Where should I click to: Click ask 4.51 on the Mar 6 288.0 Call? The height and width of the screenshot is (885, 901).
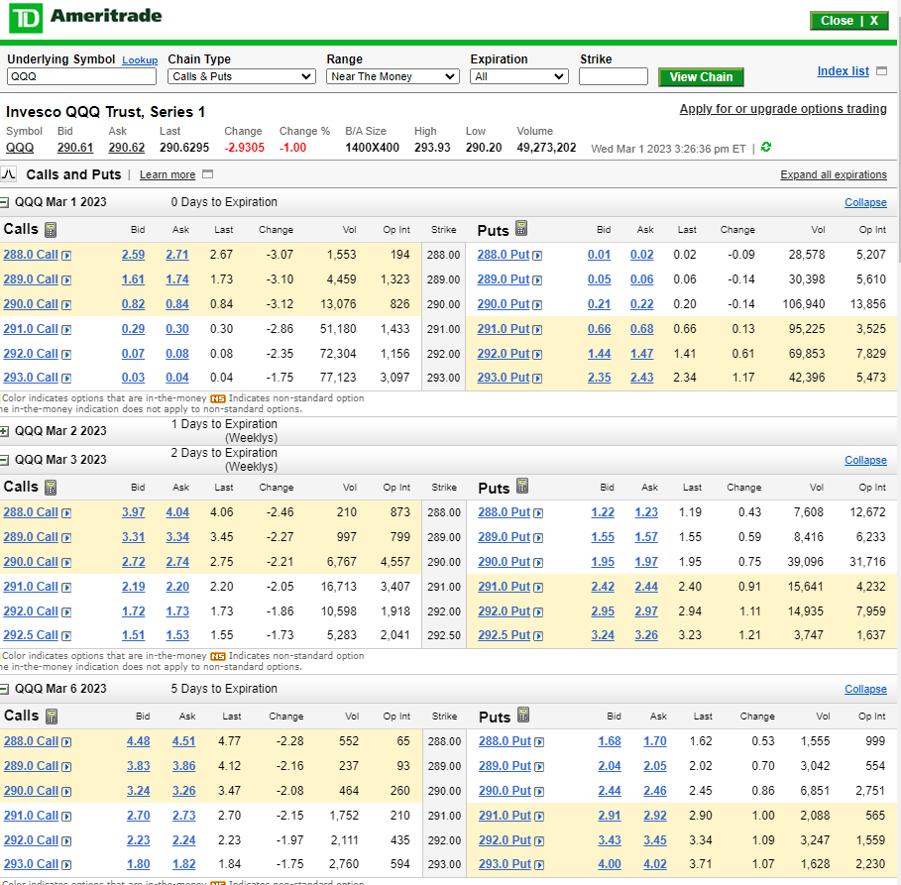(x=184, y=741)
